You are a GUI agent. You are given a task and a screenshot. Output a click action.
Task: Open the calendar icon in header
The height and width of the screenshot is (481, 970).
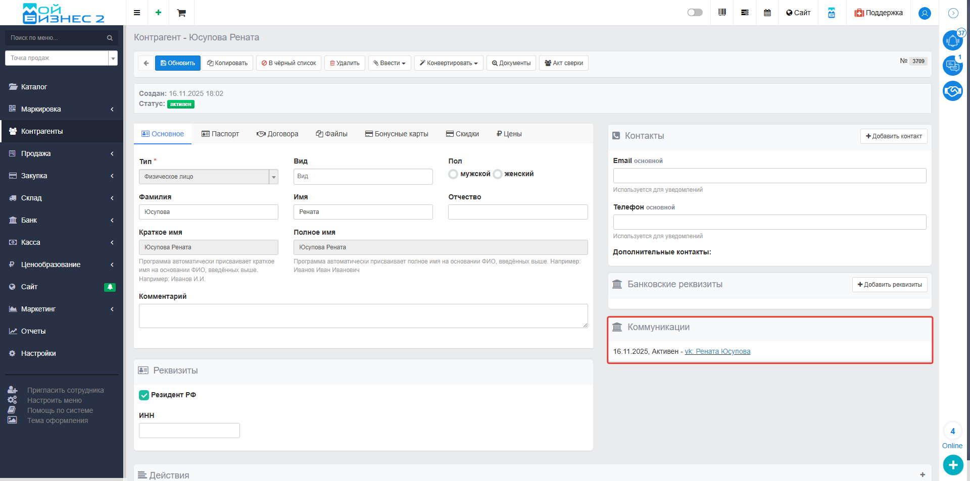click(767, 13)
